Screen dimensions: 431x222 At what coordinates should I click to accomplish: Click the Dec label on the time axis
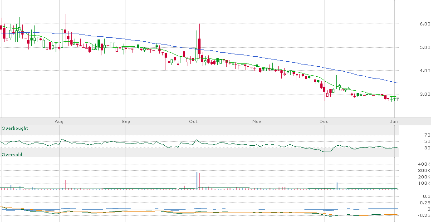(324, 122)
